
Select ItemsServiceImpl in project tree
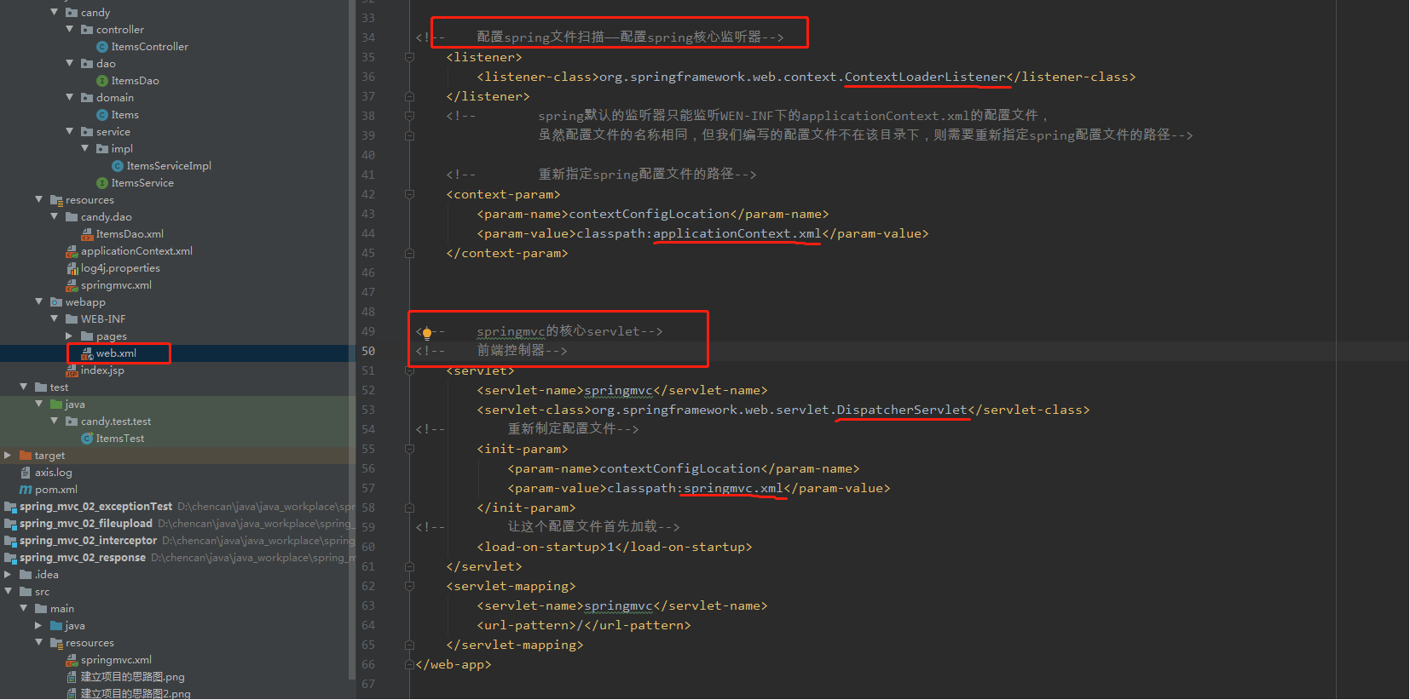pyautogui.click(x=169, y=166)
